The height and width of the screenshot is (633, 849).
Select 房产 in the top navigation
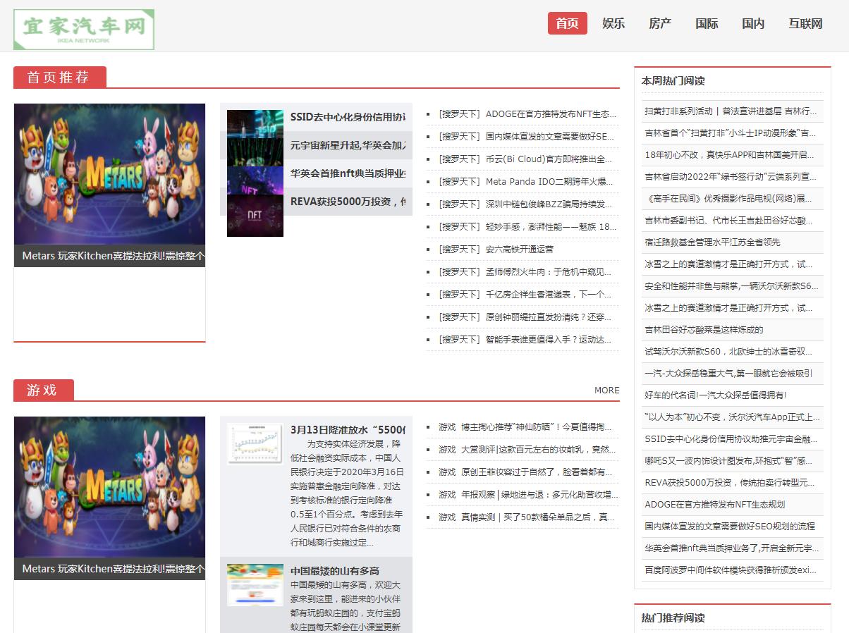[660, 23]
